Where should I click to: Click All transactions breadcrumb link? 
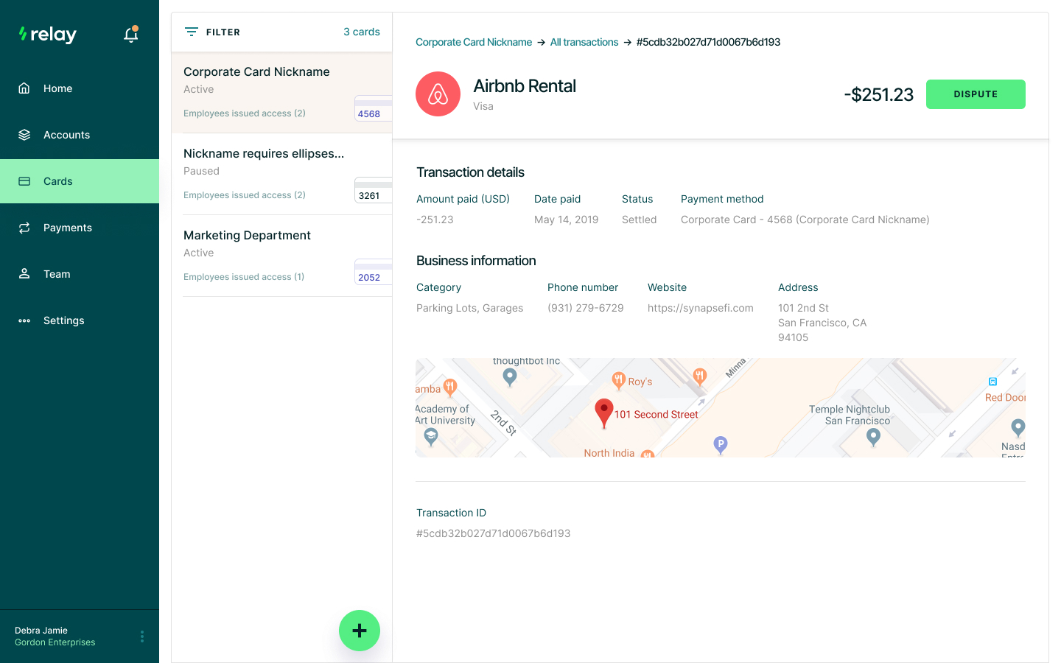click(584, 42)
